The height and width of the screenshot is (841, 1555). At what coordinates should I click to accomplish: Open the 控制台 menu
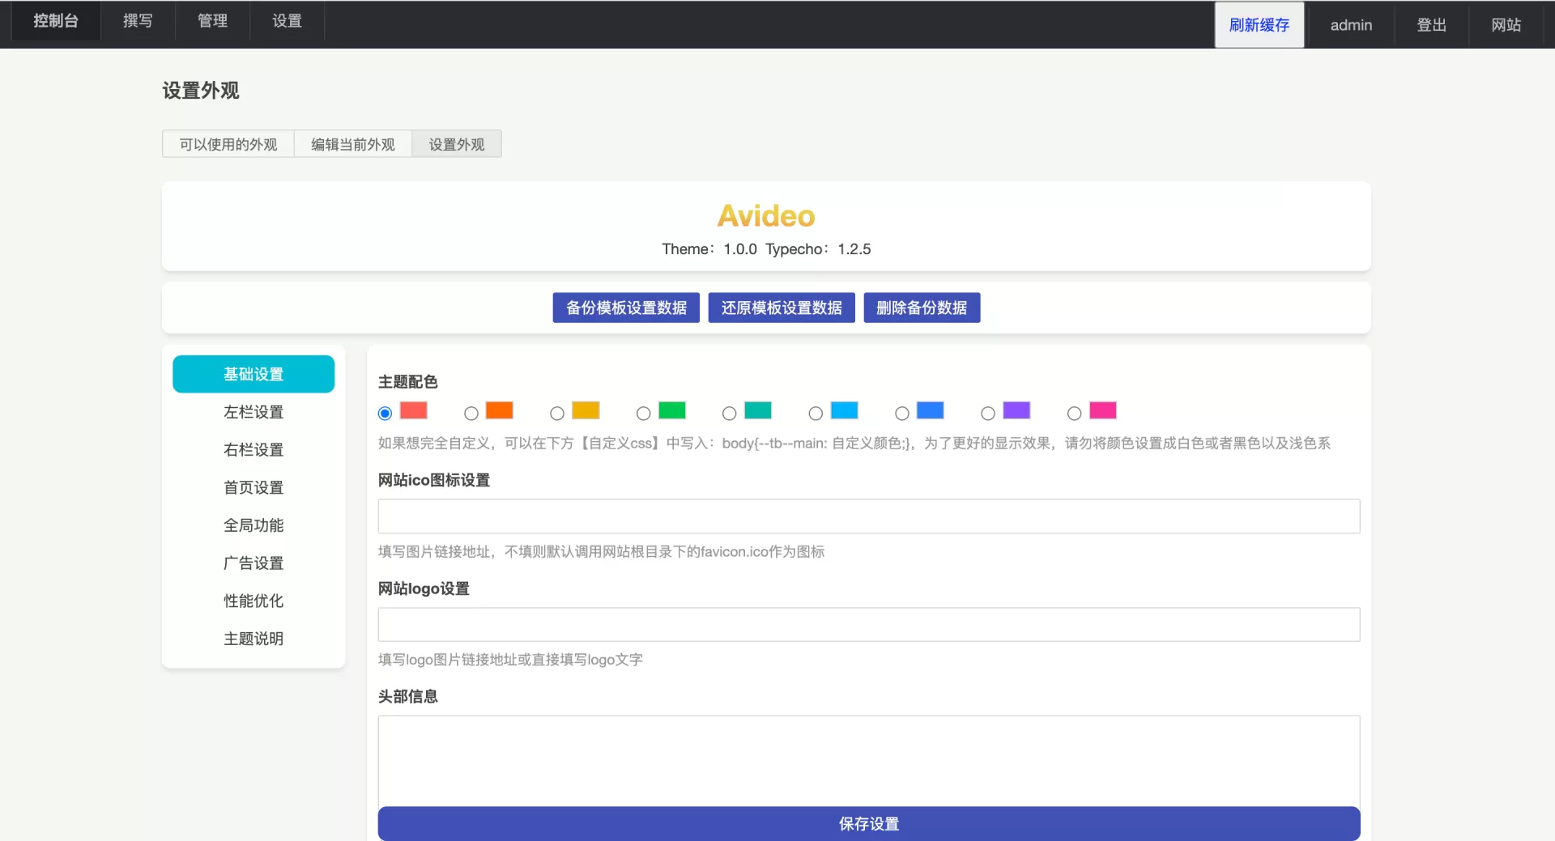[56, 21]
